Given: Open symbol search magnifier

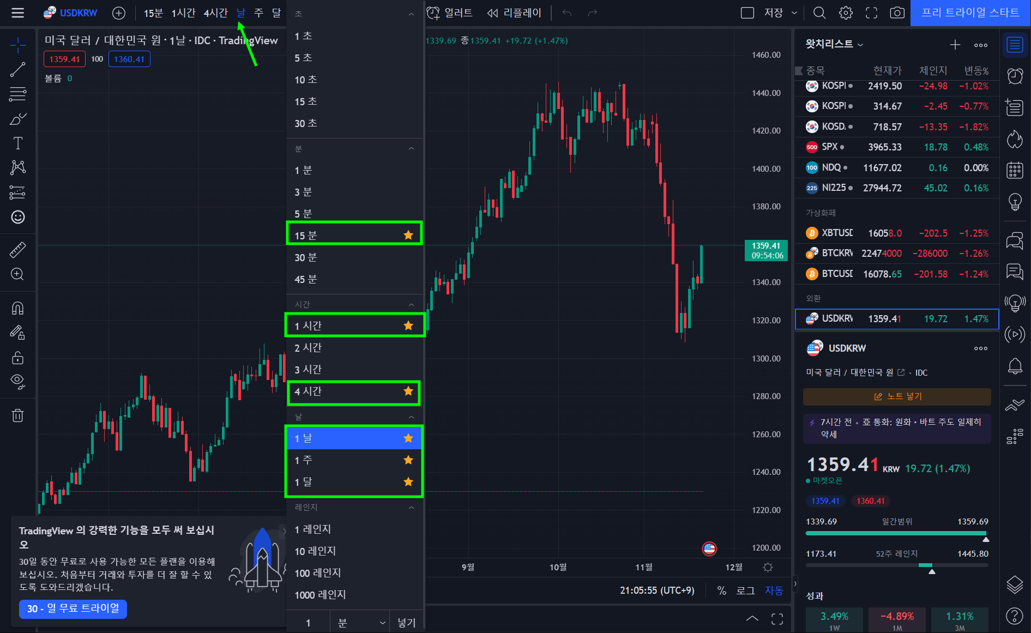Looking at the screenshot, I should (x=819, y=13).
